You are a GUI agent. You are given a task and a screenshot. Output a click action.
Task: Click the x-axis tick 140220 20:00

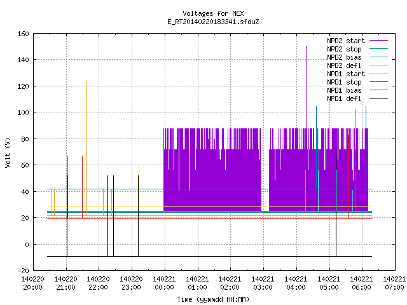(32, 283)
